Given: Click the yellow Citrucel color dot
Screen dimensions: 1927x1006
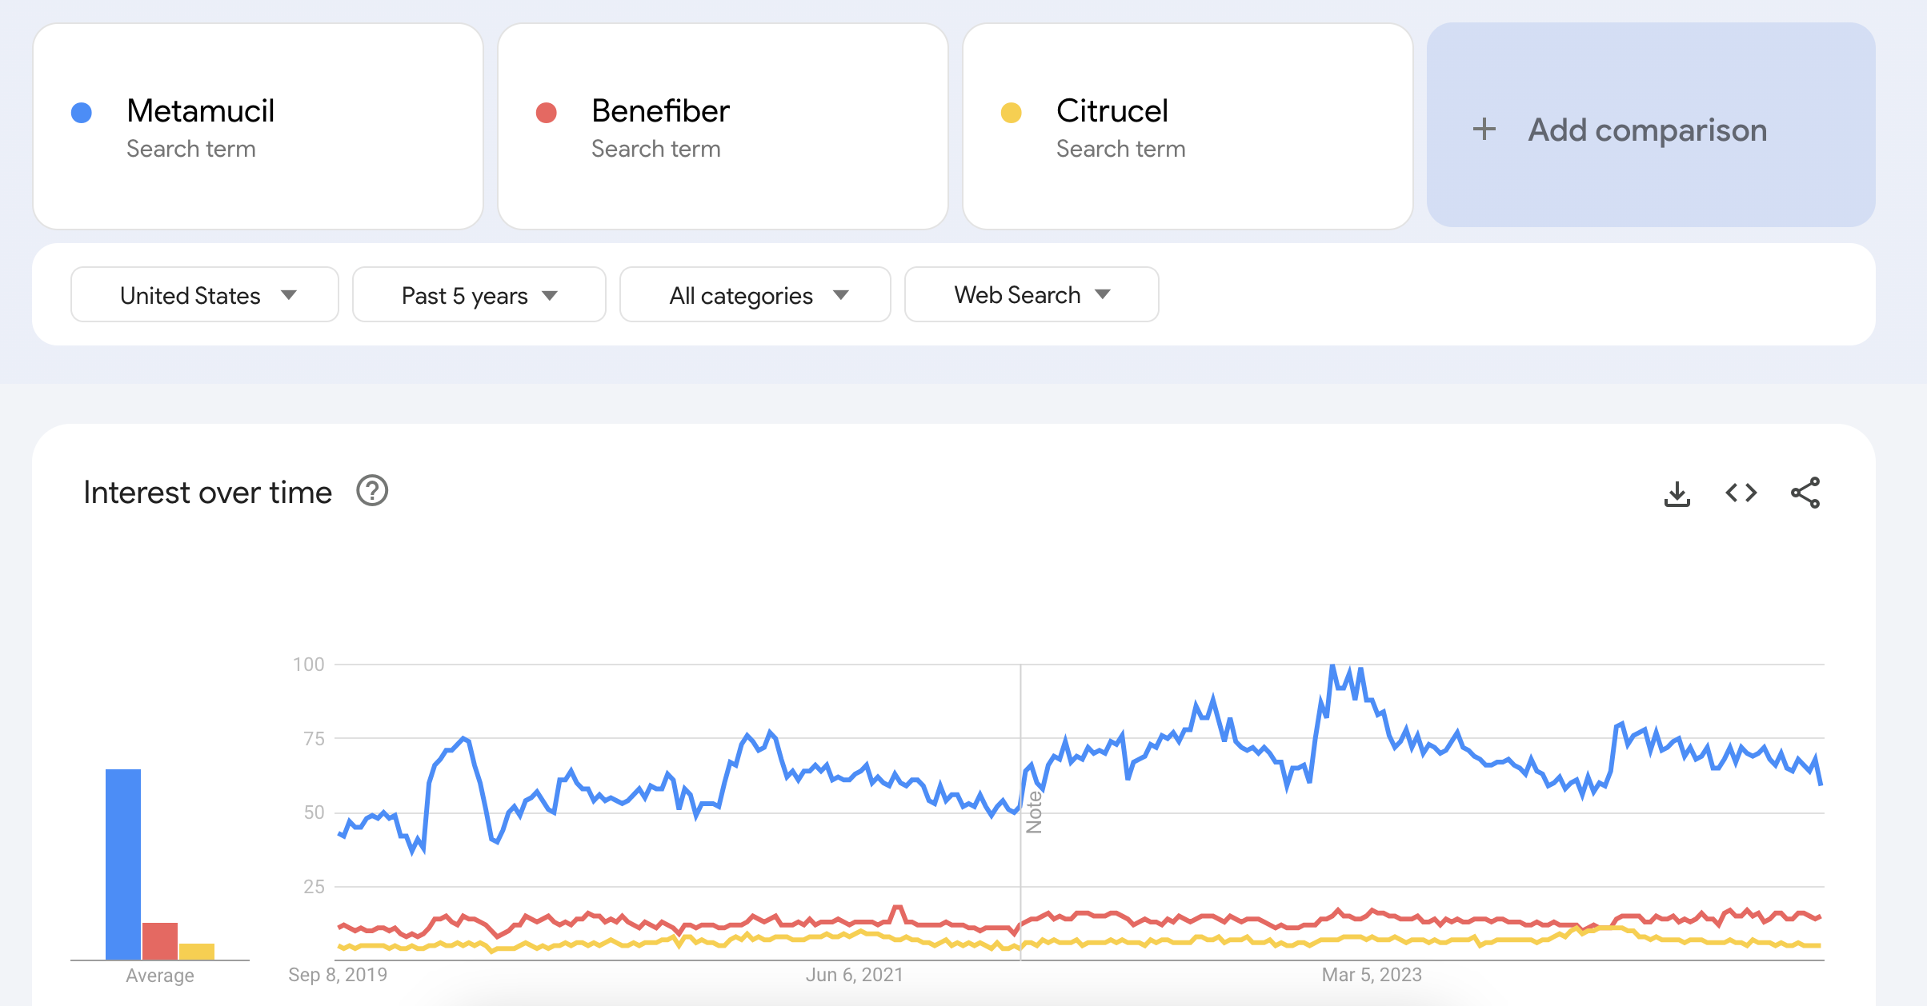Looking at the screenshot, I should coord(1012,113).
